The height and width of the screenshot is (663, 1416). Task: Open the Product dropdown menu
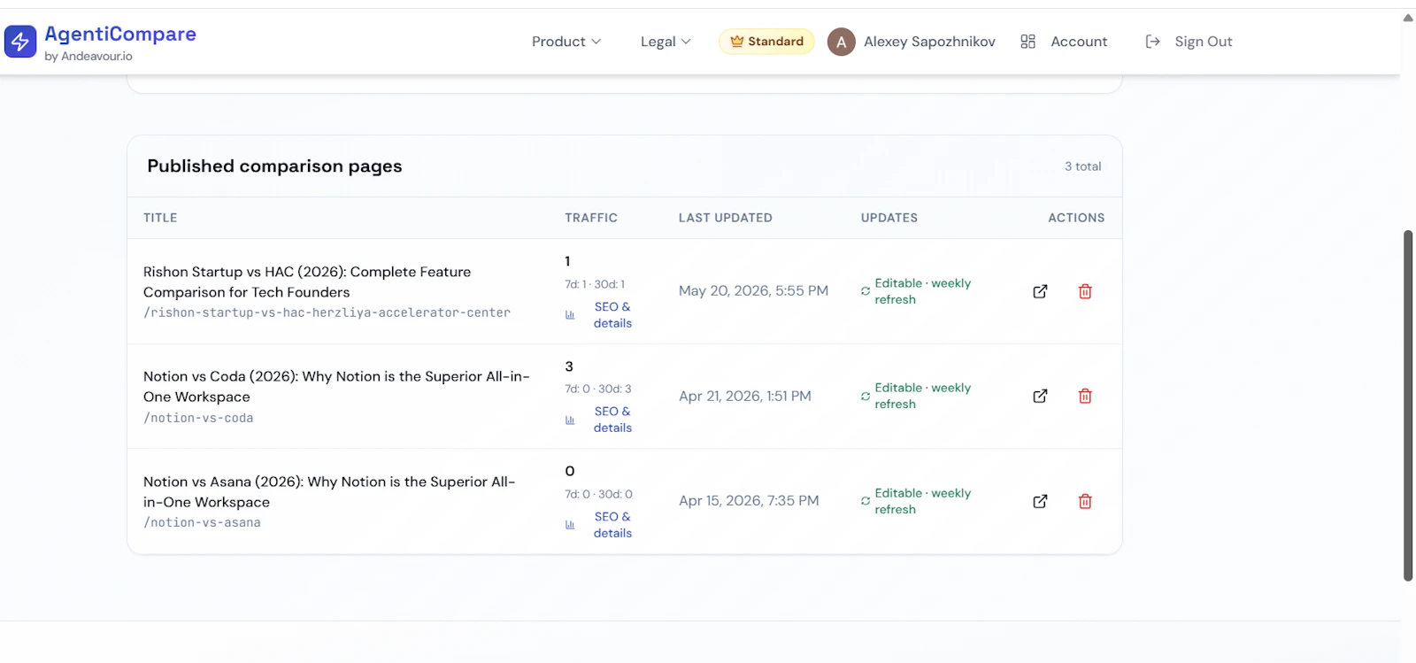coord(566,42)
